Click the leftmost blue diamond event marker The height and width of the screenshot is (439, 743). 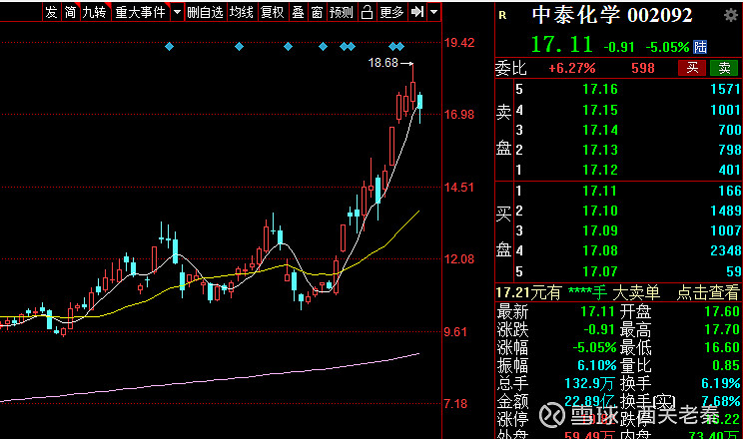(x=169, y=47)
